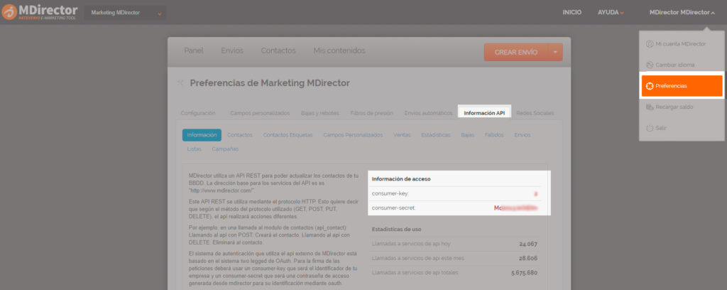
Task: Go to INICIO in top bar
Action: pos(572,13)
